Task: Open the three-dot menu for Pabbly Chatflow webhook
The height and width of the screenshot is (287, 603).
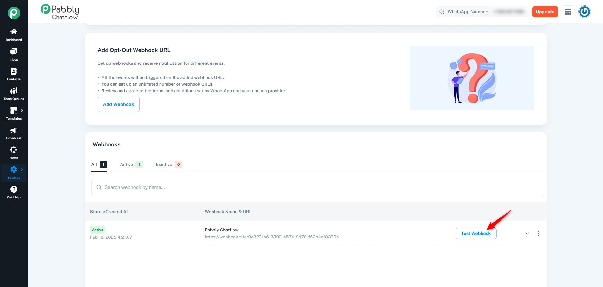Action: (538, 233)
